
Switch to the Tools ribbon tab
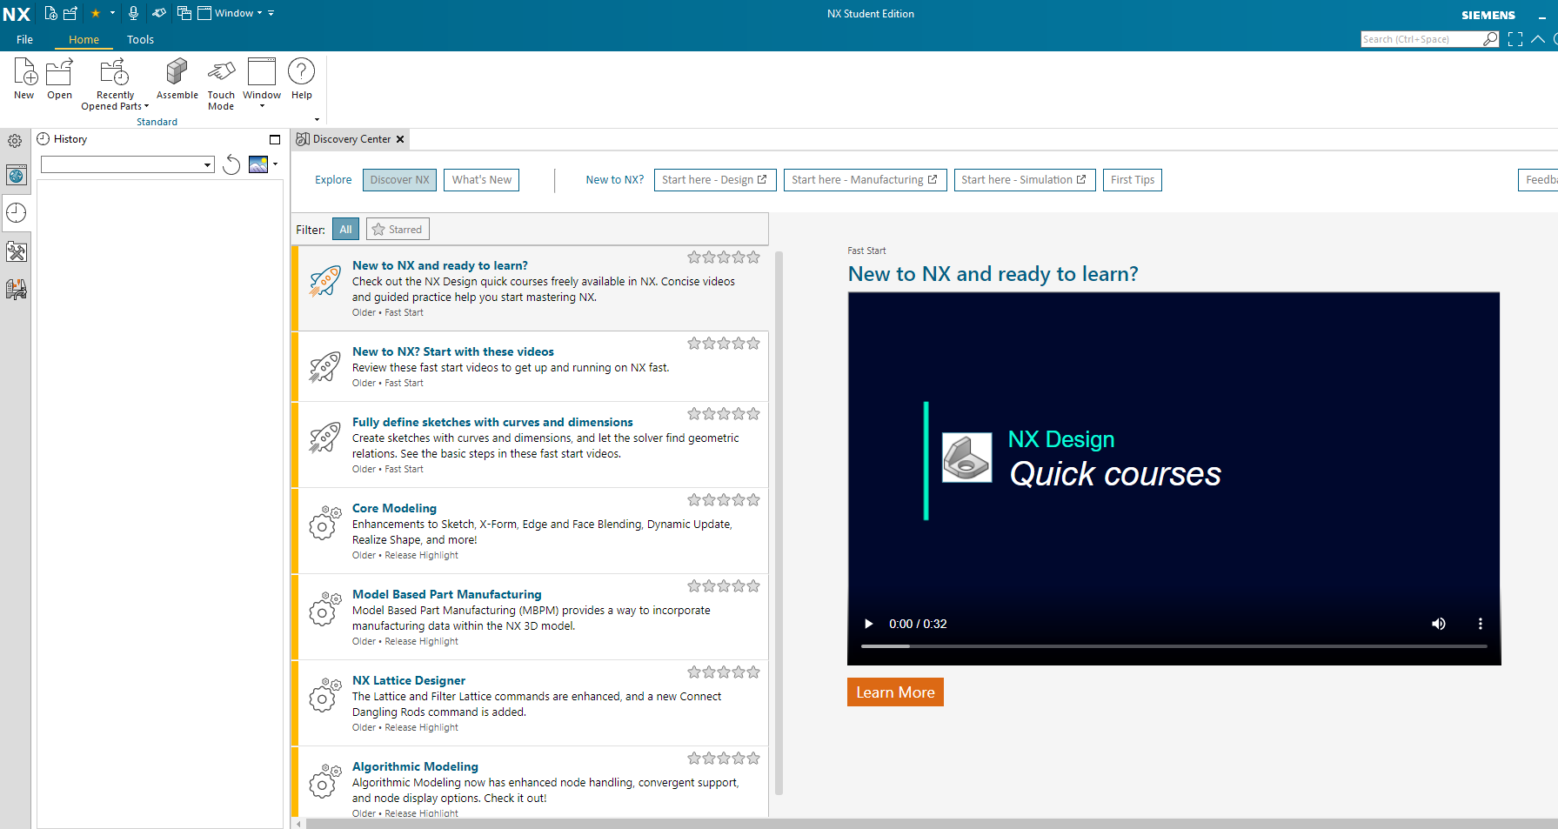click(x=140, y=39)
